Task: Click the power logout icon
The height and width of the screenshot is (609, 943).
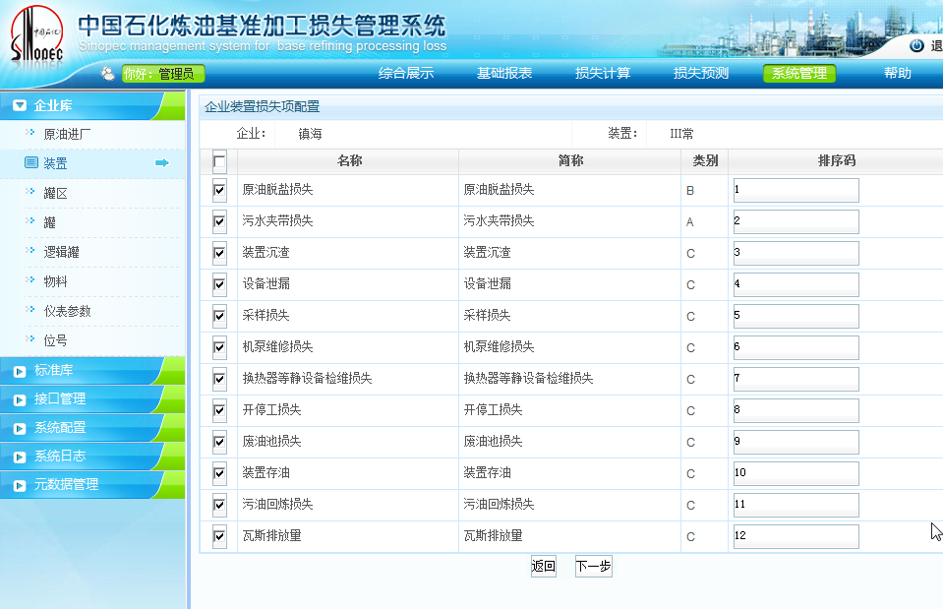Action: pos(916,45)
